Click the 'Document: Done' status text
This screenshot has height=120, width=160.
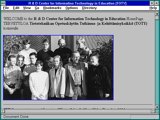click(16, 117)
